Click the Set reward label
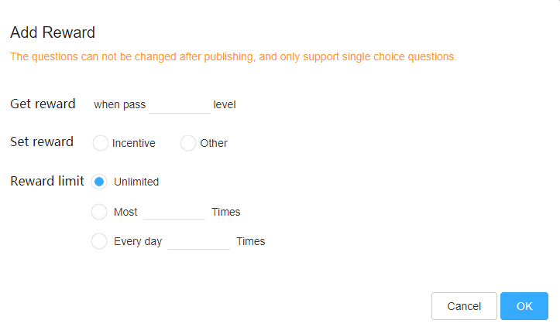Image resolution: width=560 pixels, height=327 pixels. (42, 141)
